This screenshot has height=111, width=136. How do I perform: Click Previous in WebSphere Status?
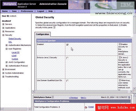pos(73,98)
